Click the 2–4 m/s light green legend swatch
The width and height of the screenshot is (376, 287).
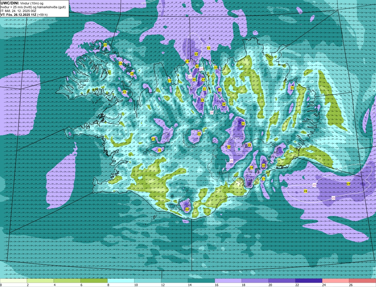click(x=41, y=281)
